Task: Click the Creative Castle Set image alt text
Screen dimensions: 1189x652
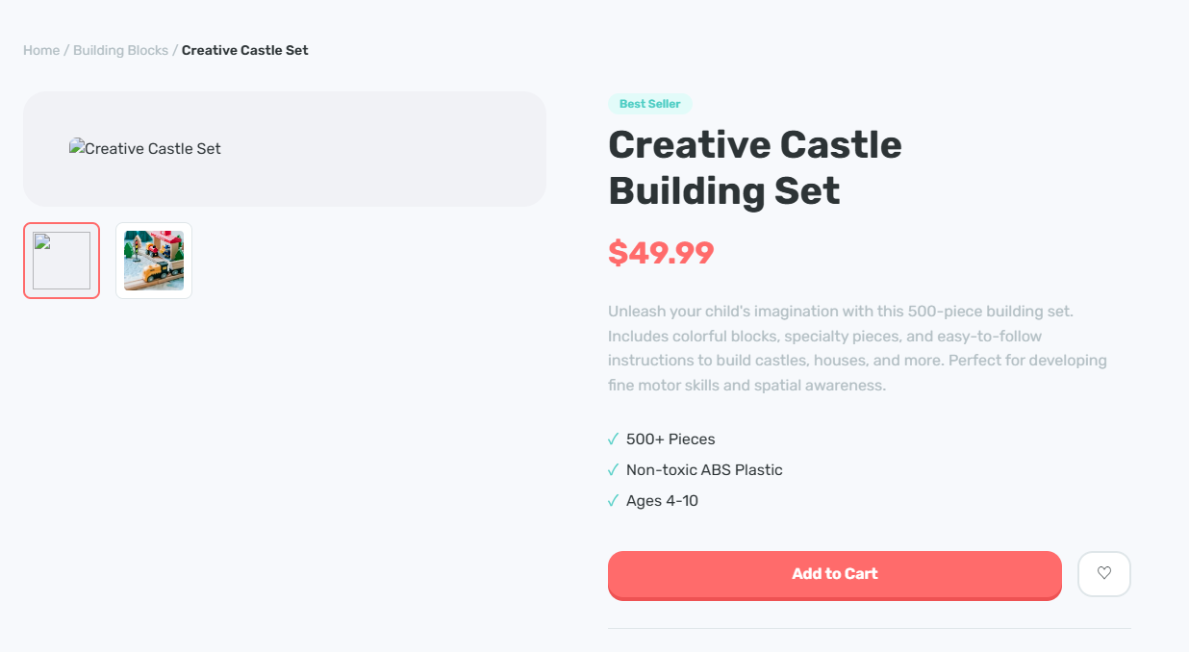Action: [153, 148]
